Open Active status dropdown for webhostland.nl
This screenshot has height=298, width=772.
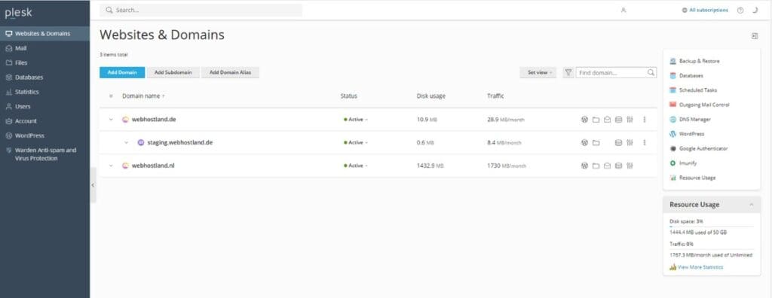coord(356,166)
